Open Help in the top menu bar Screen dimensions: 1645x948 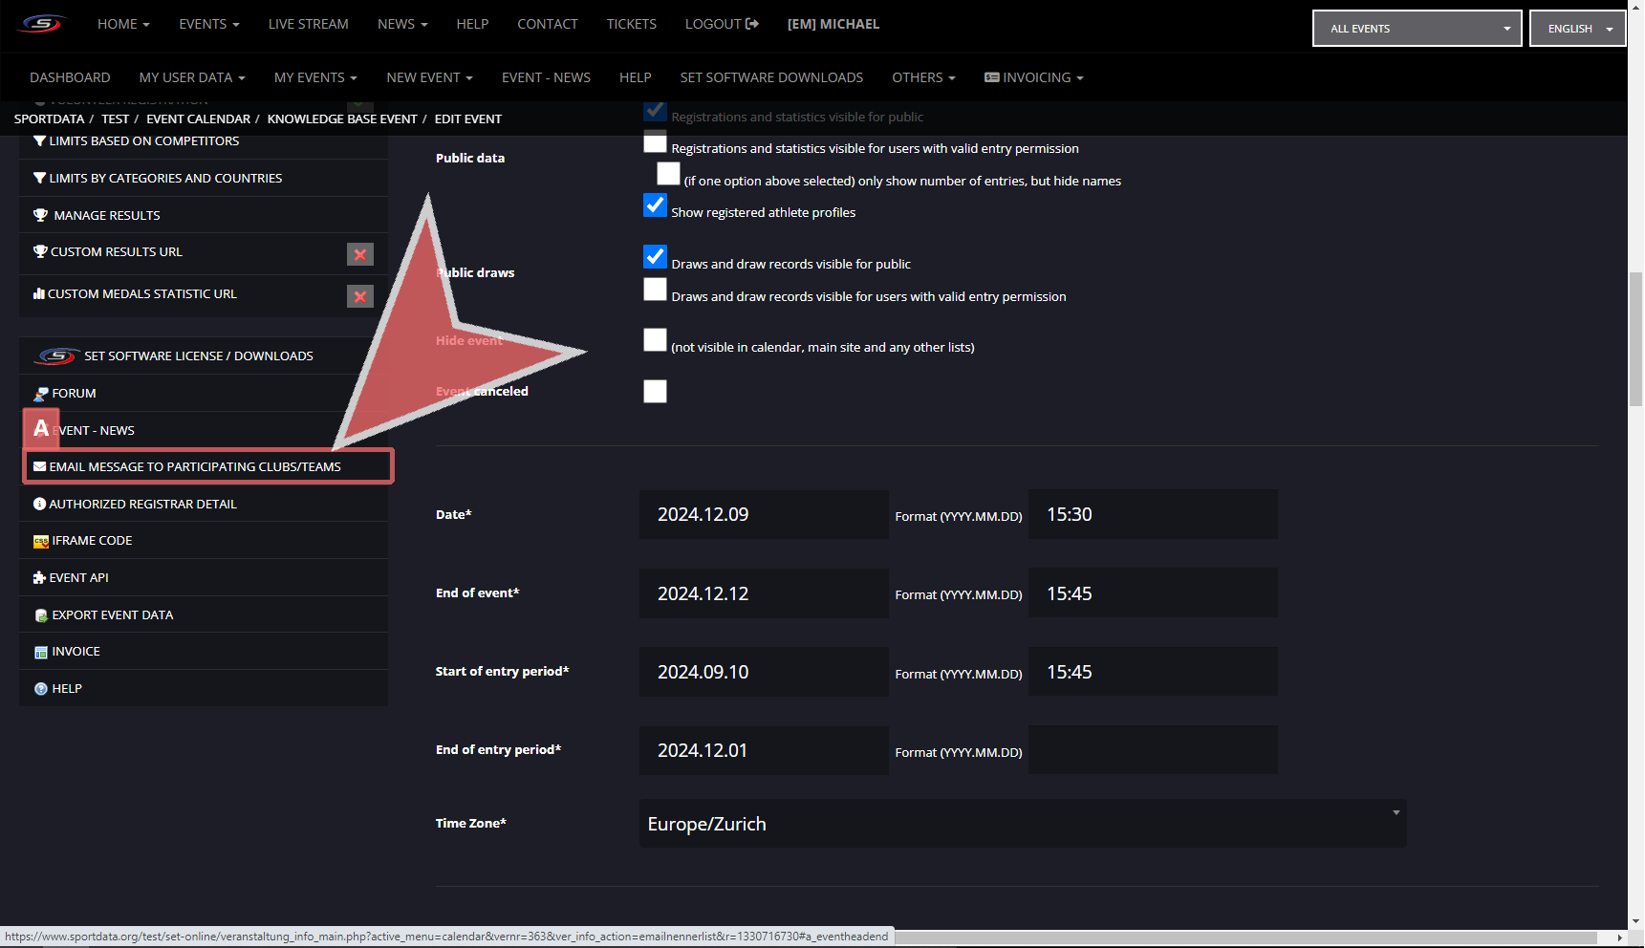tap(472, 24)
